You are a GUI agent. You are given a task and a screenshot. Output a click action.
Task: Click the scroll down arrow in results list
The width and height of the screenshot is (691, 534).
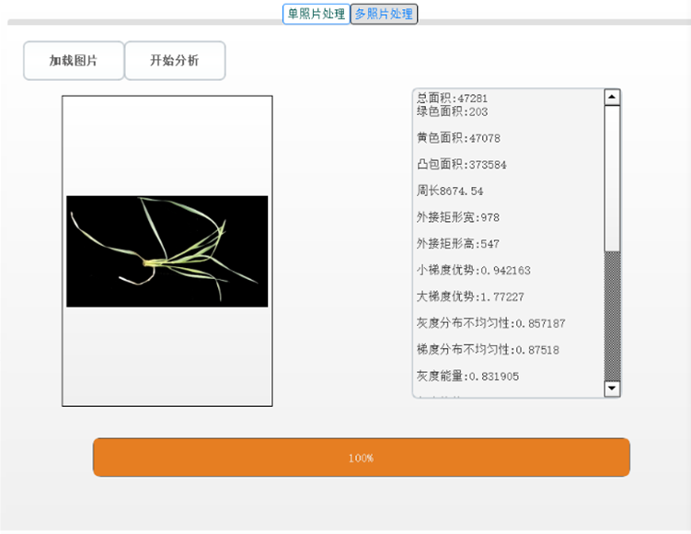pyautogui.click(x=612, y=389)
